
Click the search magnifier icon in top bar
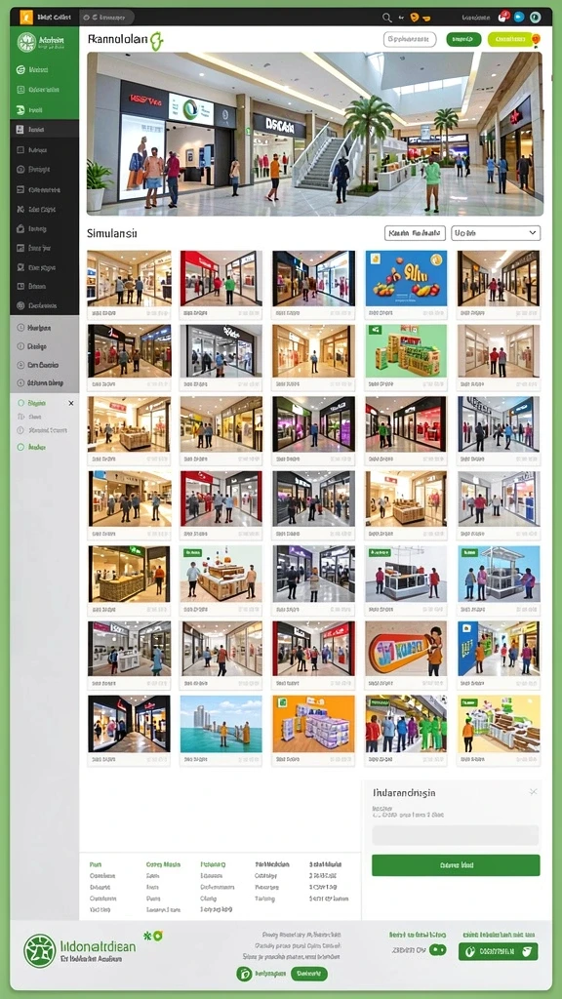(386, 18)
